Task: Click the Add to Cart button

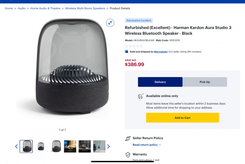Action: click(x=183, y=118)
